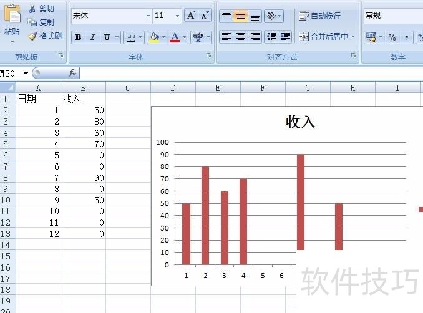Click the chart bar for category 2
Screen dimensions: 423x313
point(205,215)
